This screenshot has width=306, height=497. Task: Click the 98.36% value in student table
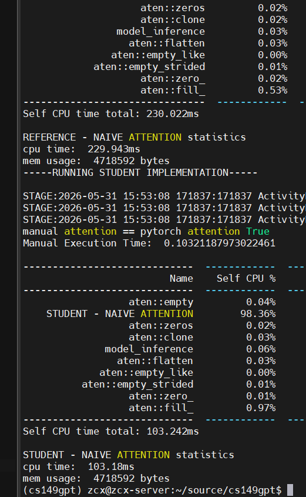(x=258, y=314)
